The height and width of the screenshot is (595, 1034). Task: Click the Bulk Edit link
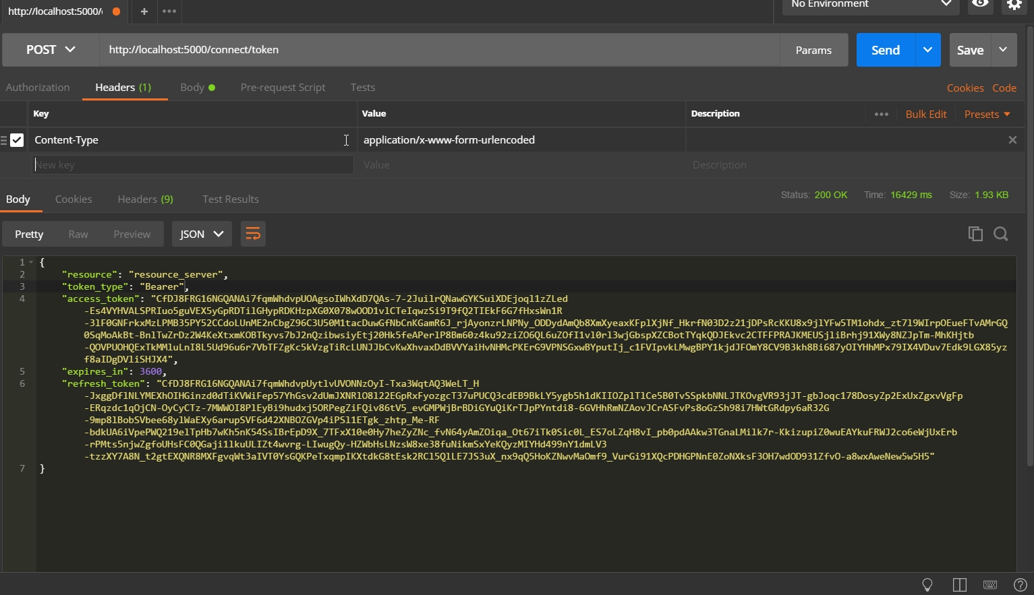[925, 114]
